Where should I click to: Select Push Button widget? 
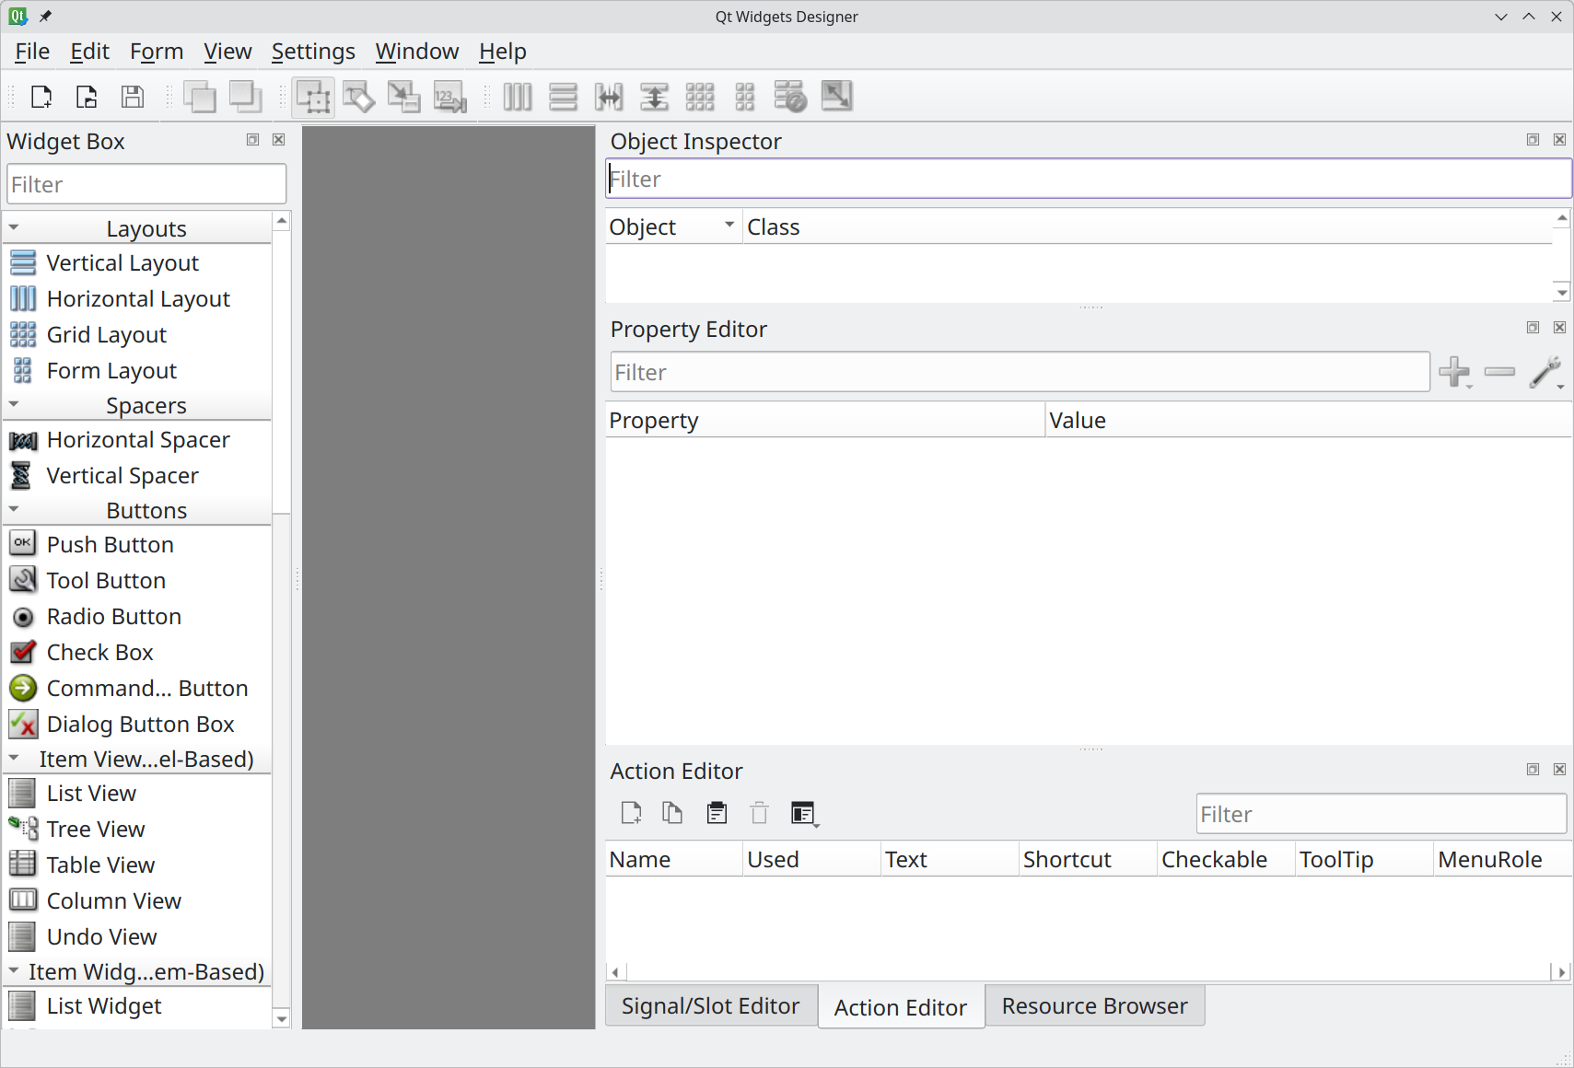tap(136, 545)
